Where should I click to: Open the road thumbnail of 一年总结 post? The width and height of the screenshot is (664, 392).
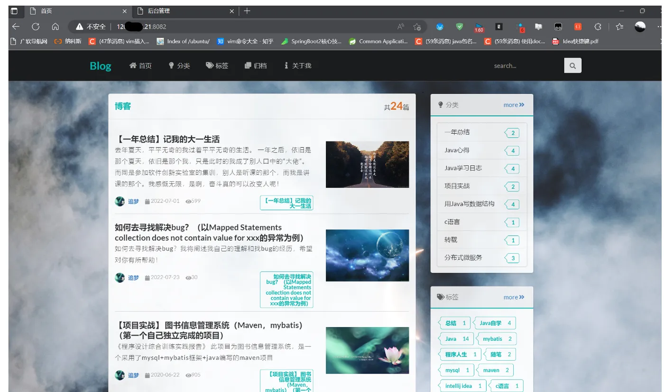(x=367, y=164)
